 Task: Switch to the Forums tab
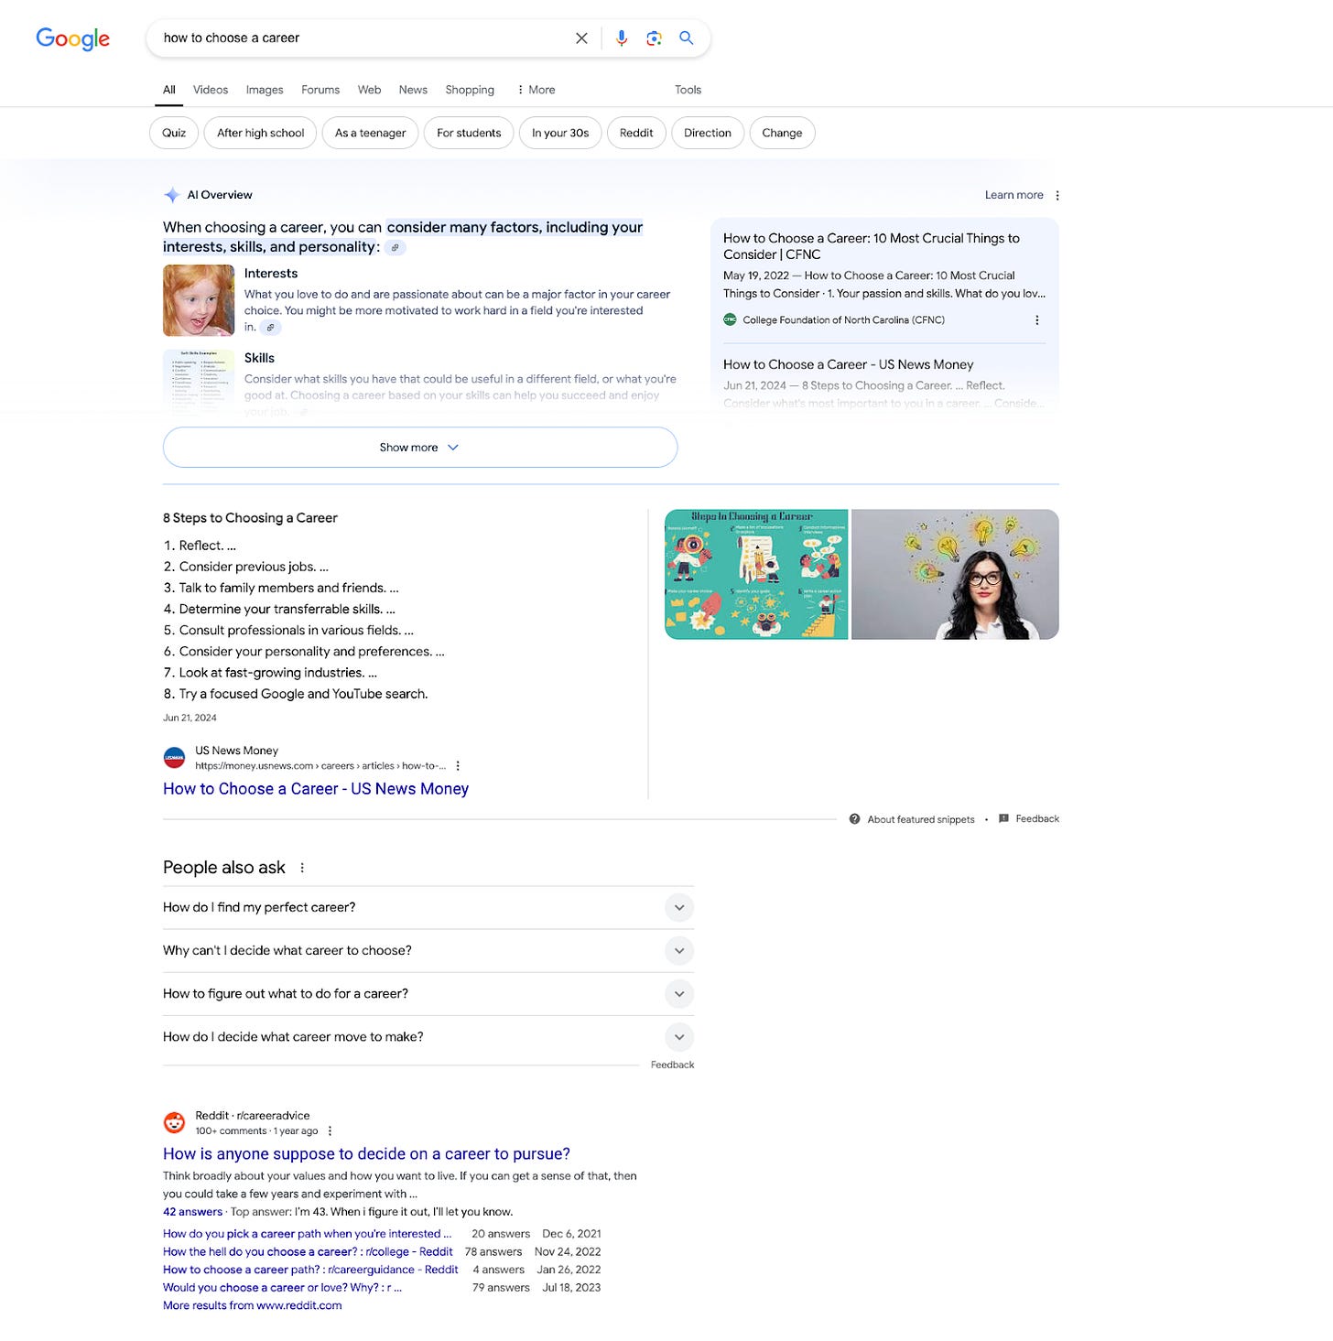320,90
